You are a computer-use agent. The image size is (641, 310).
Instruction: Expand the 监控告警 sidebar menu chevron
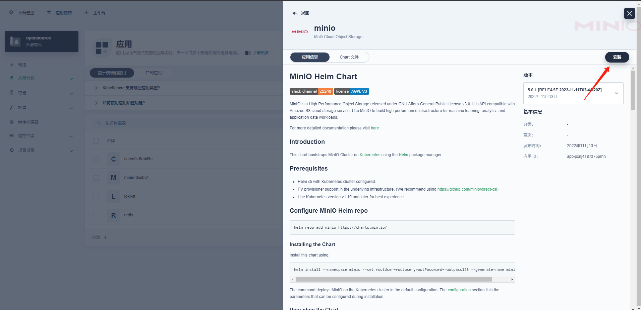71,136
